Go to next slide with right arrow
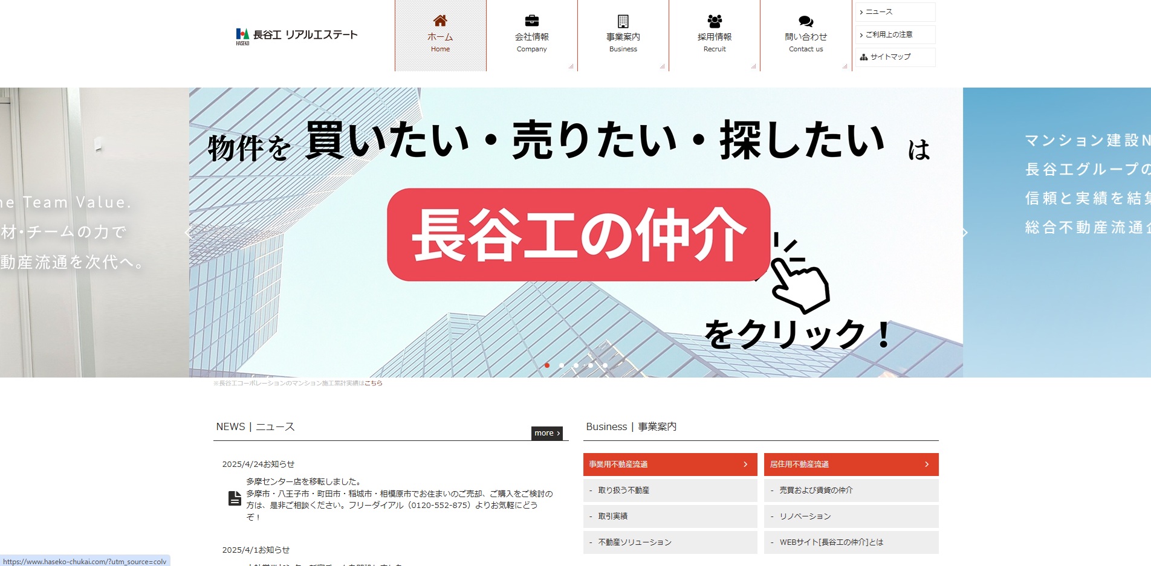1151x566 pixels. (x=965, y=233)
